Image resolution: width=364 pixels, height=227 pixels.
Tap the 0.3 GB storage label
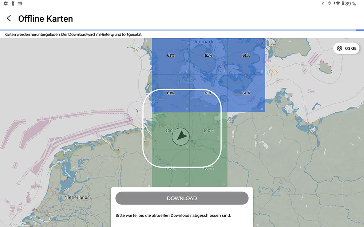click(351, 48)
